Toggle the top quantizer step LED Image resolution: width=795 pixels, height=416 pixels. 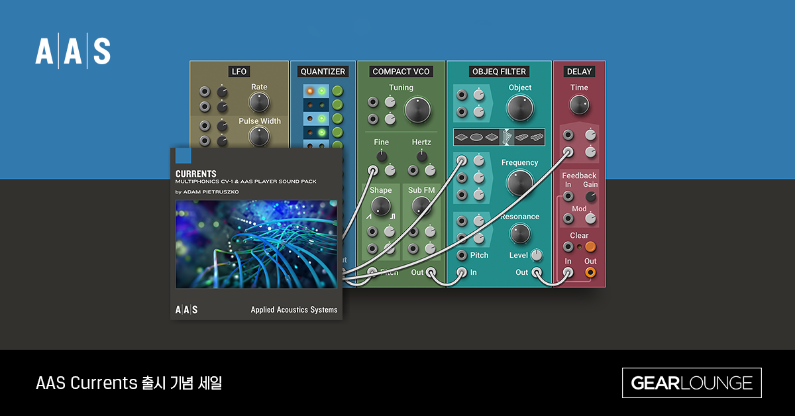(x=316, y=91)
